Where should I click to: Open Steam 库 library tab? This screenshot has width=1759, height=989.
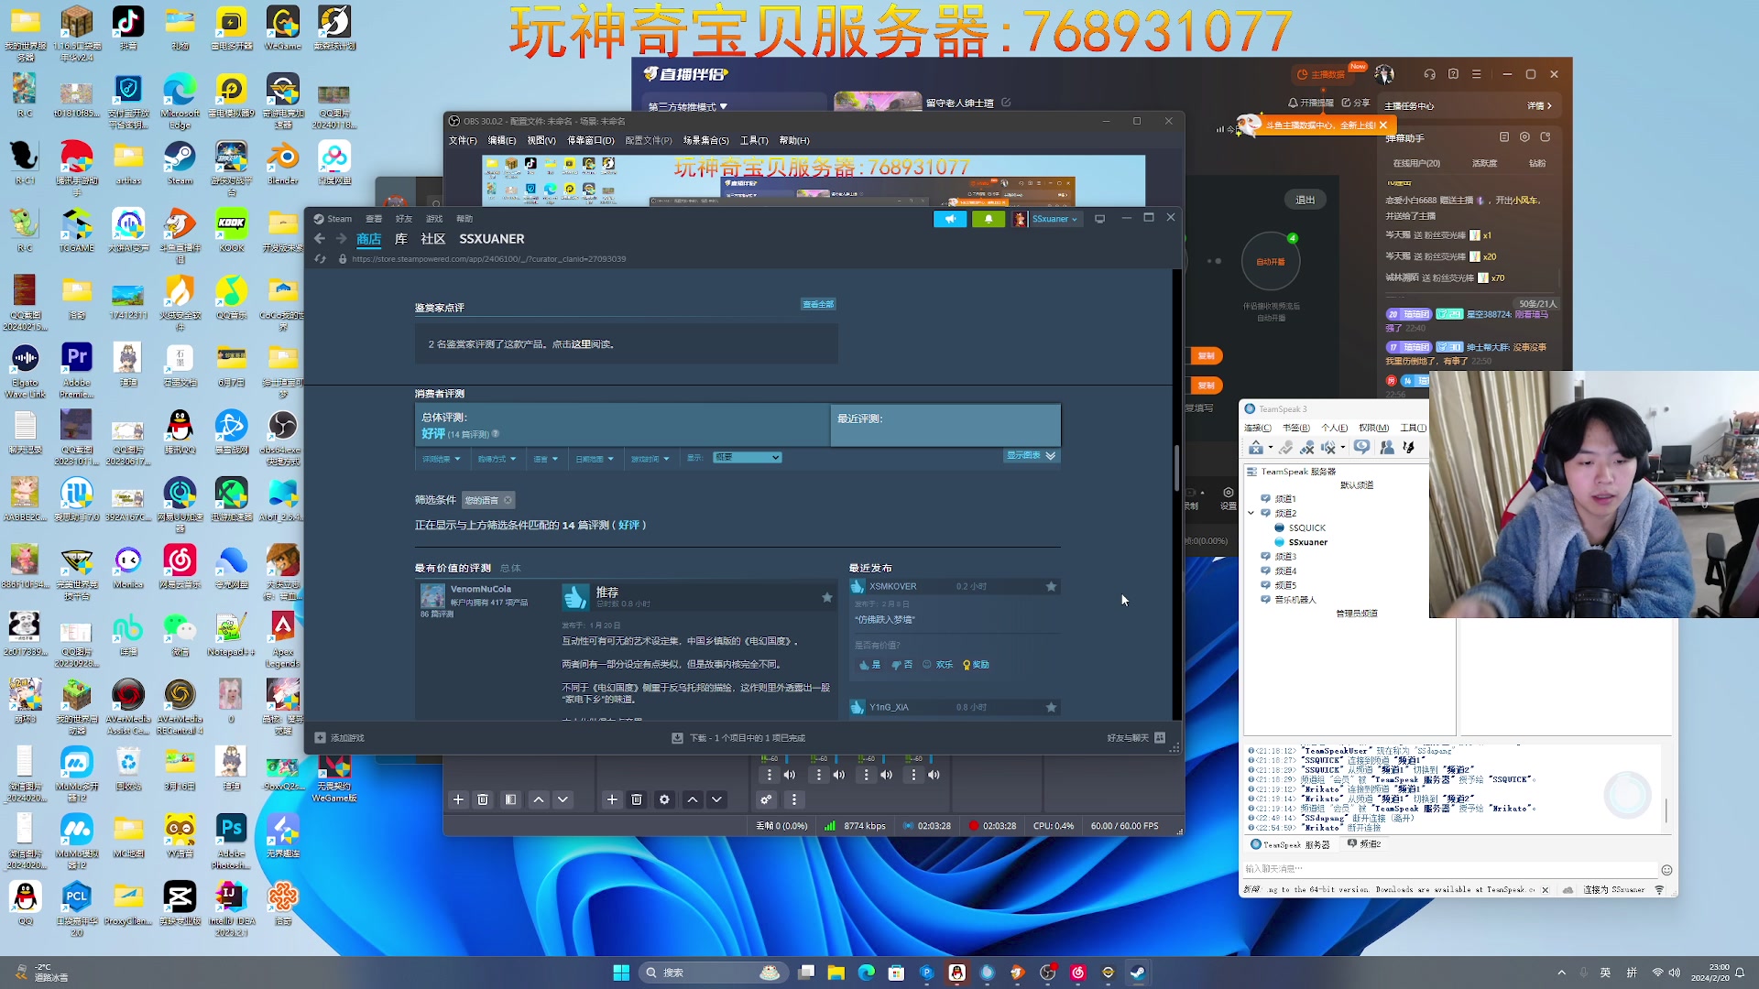pyautogui.click(x=401, y=239)
